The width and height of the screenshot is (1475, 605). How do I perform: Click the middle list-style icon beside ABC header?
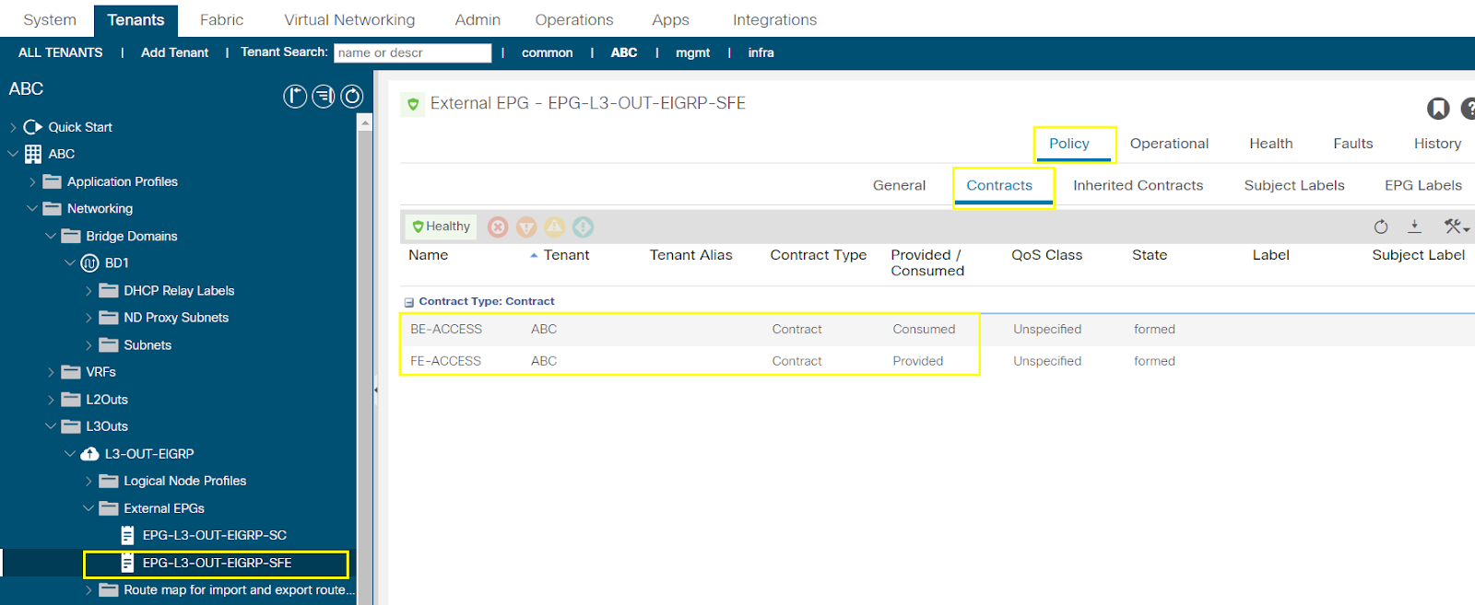[324, 96]
